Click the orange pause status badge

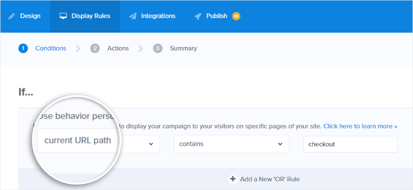(236, 16)
